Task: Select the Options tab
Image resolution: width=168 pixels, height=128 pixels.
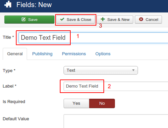Action: 103,54
